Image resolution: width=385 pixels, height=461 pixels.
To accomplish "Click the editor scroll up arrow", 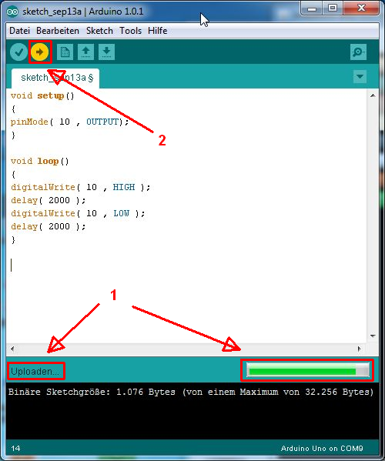I will pos(373,95).
